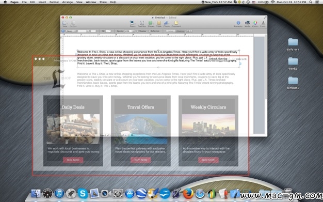Screen dimensions: 323x202
Task: Click the Unlock Overlay button
Action: [x=218, y=59]
